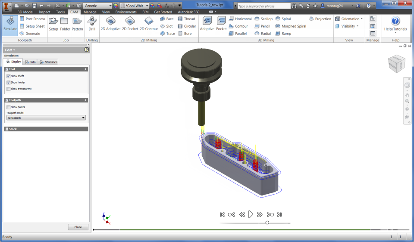Switch to the Statistics tab
Image resolution: width=414 pixels, height=242 pixels.
(48, 62)
